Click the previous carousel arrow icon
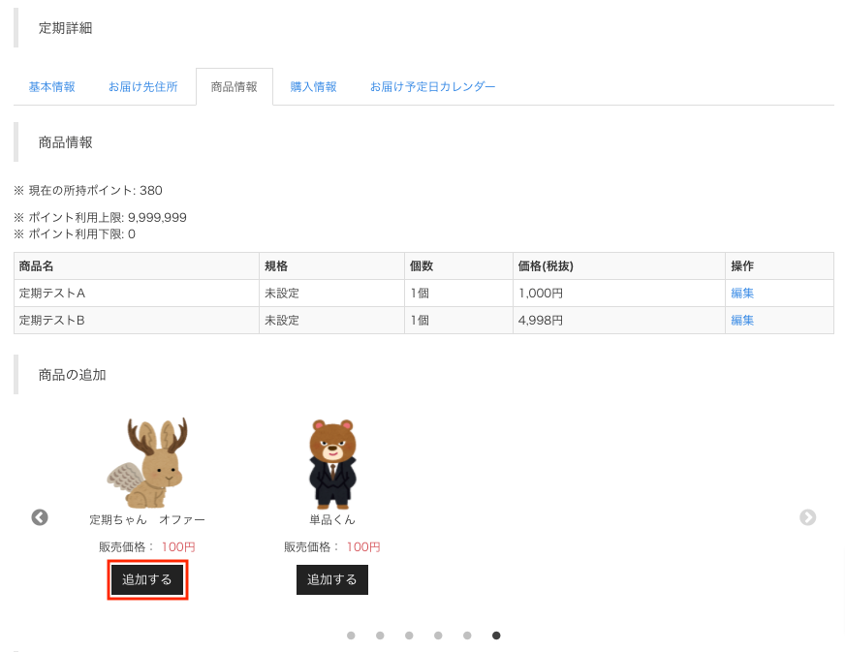This screenshot has width=845, height=652. click(40, 517)
